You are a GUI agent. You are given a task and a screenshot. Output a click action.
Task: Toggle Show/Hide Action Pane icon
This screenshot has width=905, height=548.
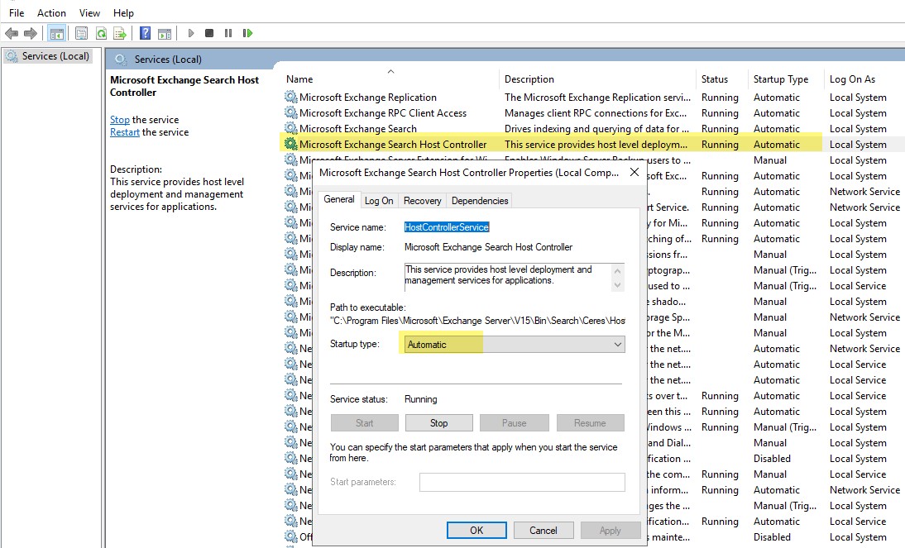(x=165, y=33)
